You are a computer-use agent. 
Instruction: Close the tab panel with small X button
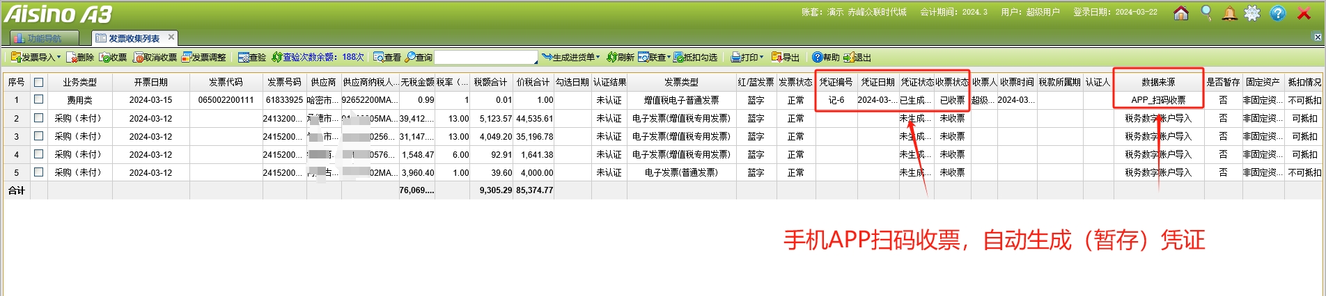click(x=1318, y=37)
